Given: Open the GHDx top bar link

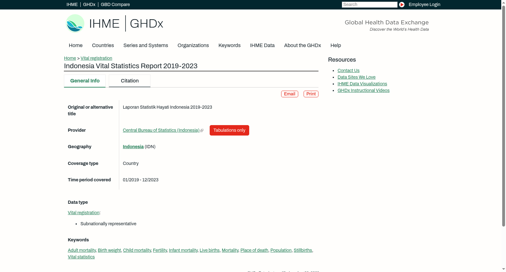Looking at the screenshot, I should click(x=89, y=4).
